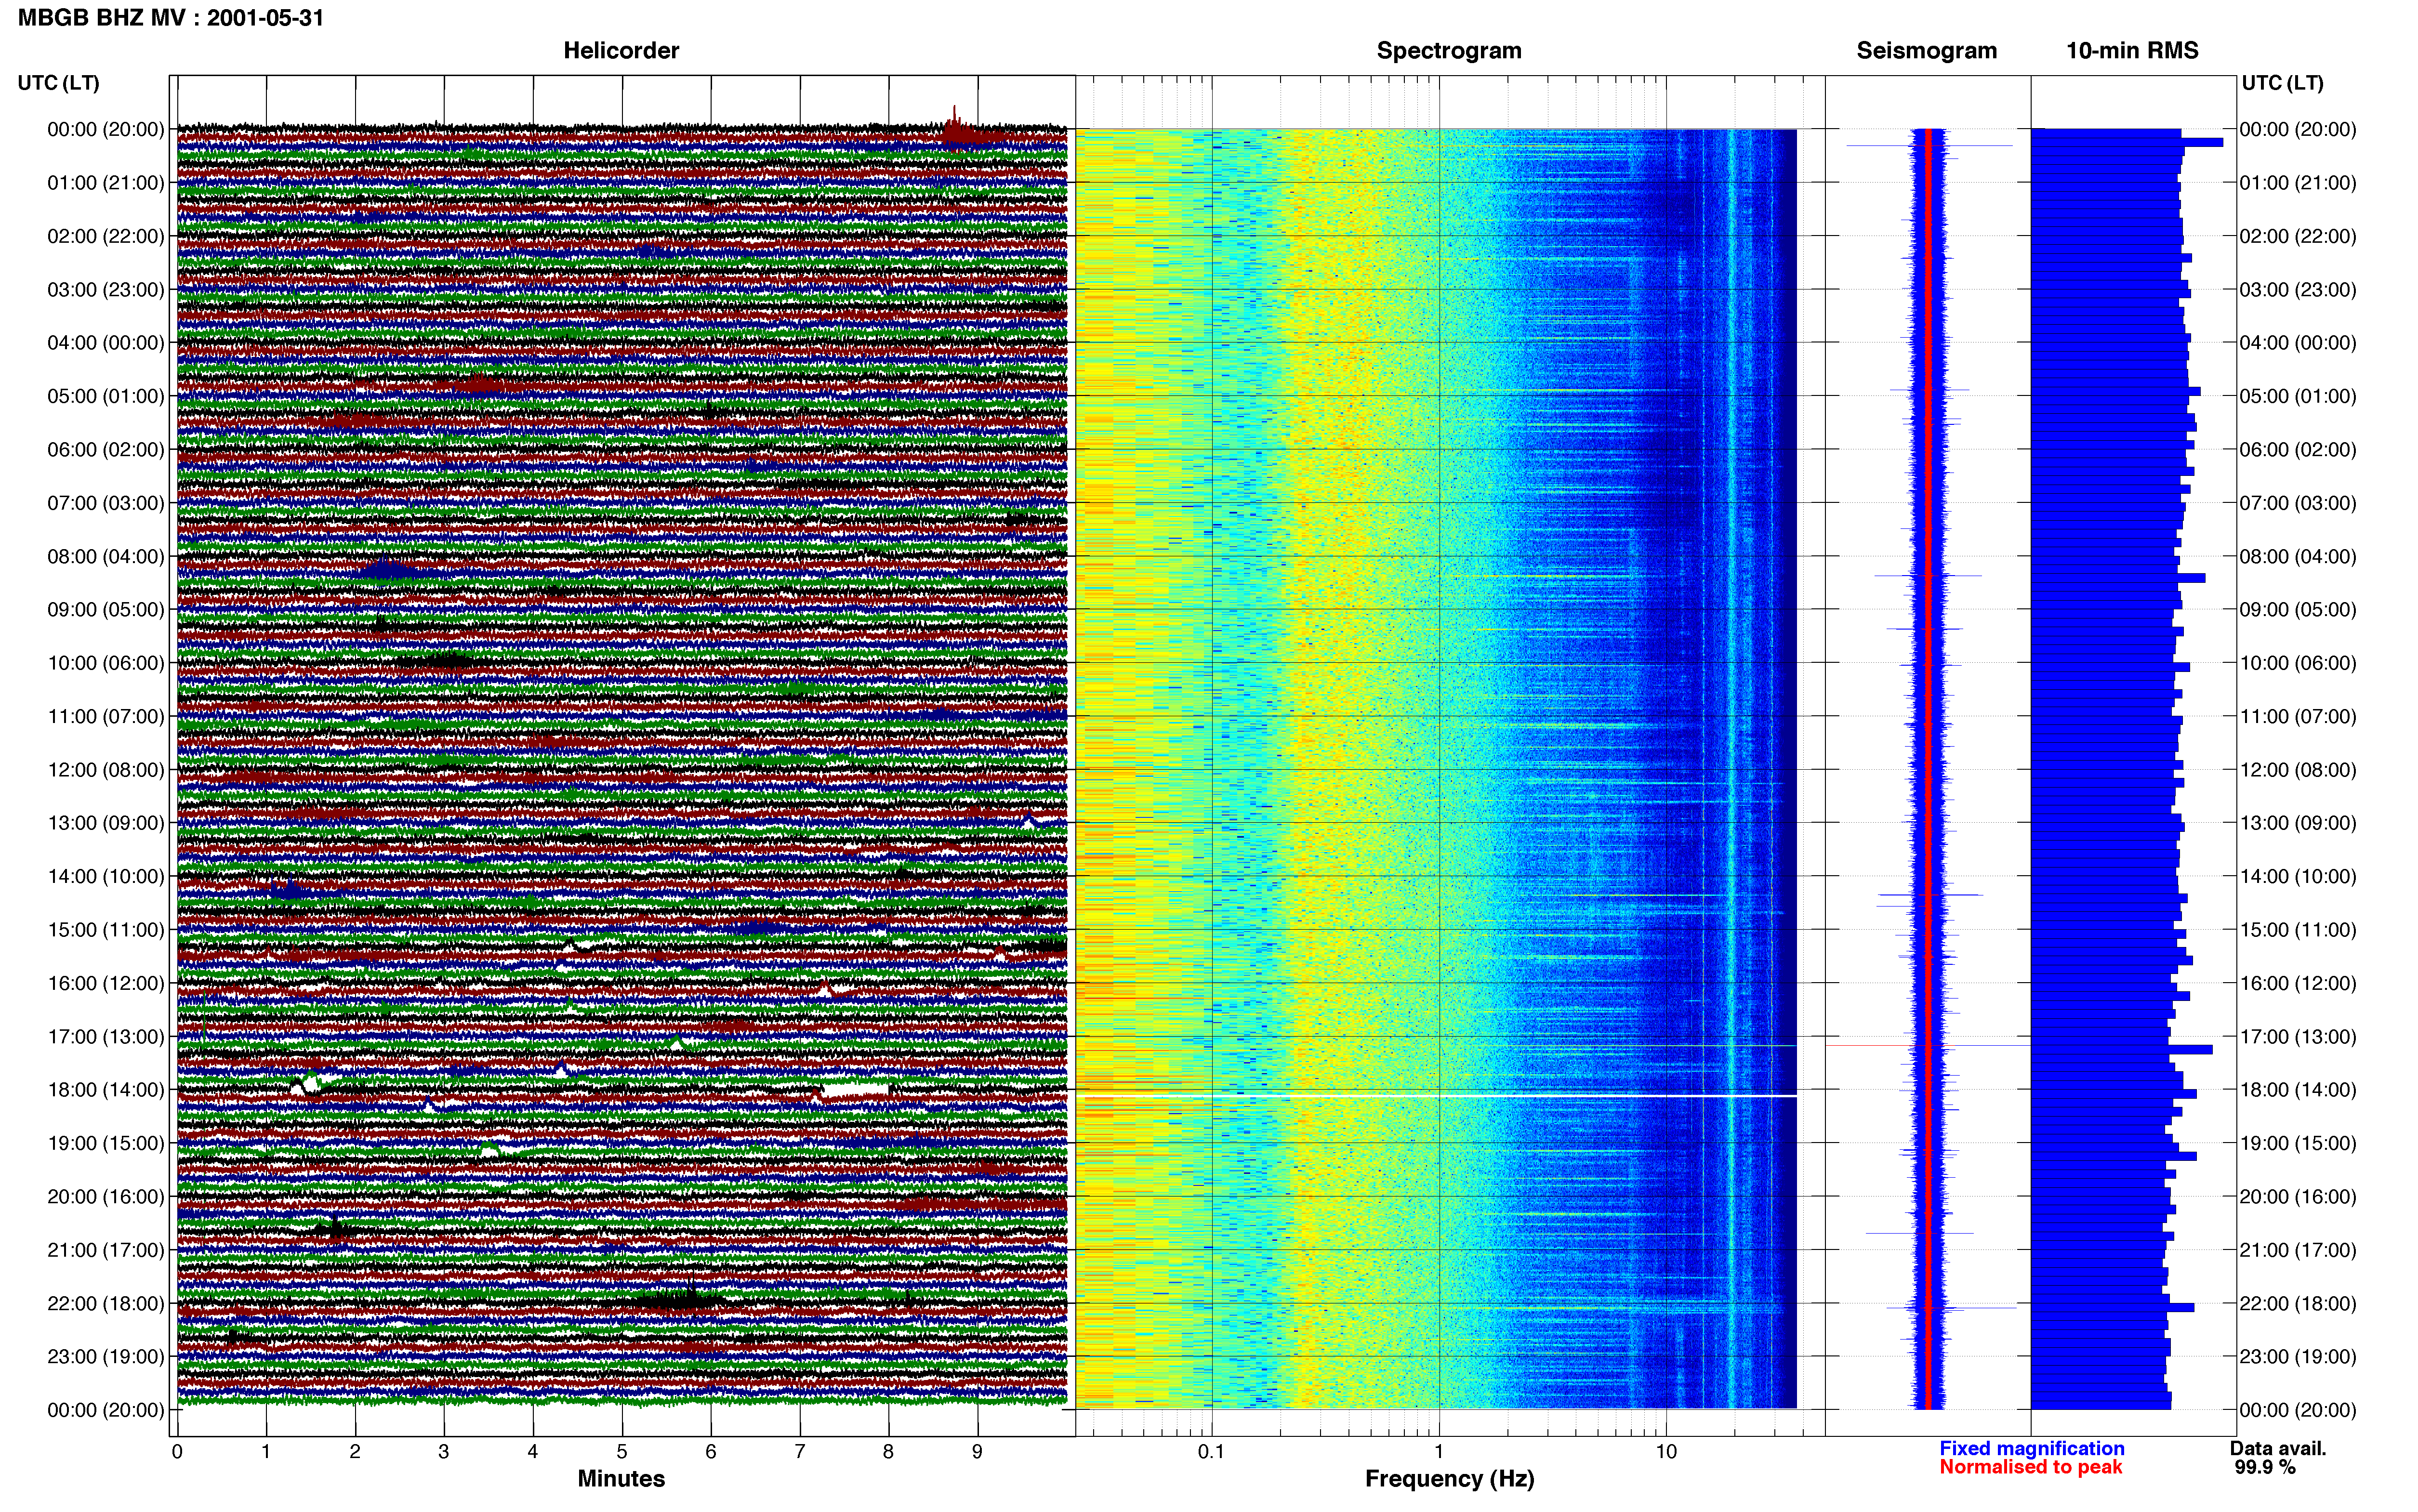Click the '7' tick on Minutes axis
The width and height of the screenshot is (2418, 1512).
pyautogui.click(x=800, y=1452)
